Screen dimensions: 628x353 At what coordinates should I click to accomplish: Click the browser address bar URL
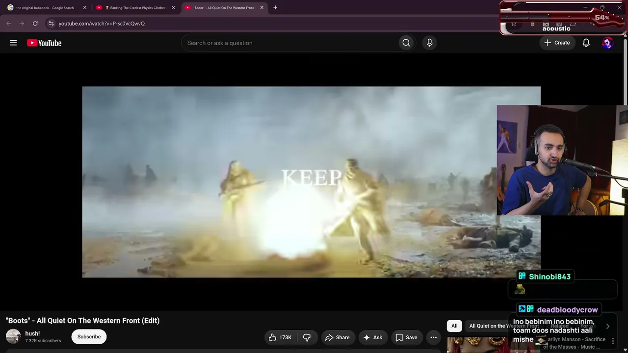pyautogui.click(x=102, y=24)
